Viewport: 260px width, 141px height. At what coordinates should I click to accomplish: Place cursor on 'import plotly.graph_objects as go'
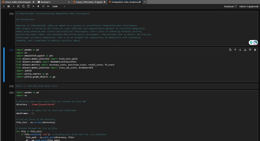click(36, 77)
